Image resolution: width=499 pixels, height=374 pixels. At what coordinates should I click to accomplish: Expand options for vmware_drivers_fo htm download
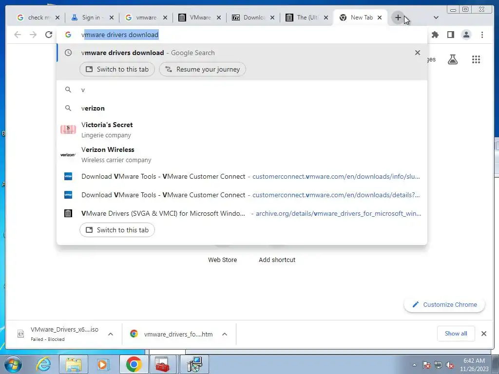point(224,334)
